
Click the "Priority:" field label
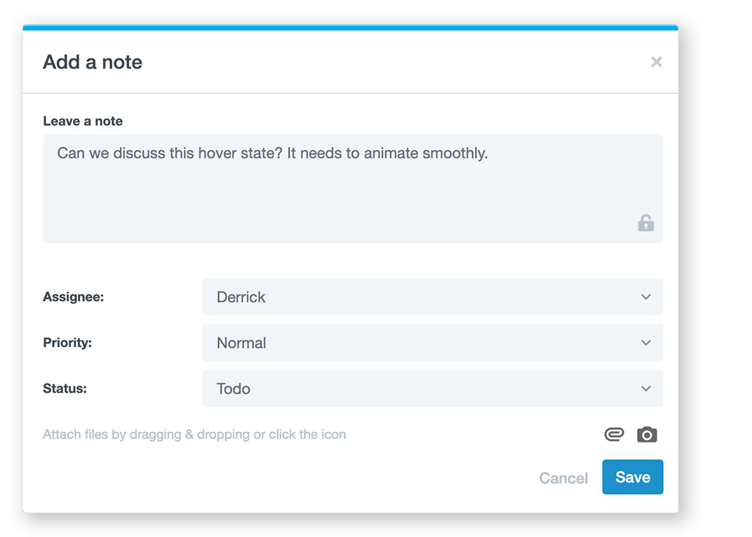pyautogui.click(x=67, y=343)
